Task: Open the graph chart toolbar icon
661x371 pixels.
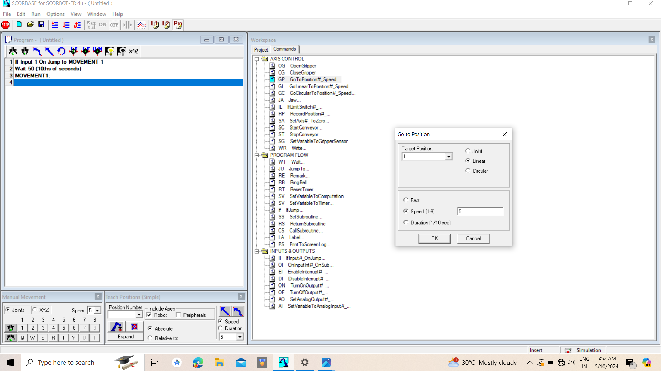Action: click(141, 25)
